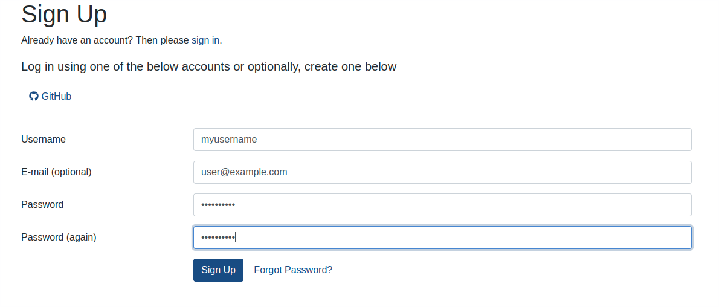Click the large Sign Up heading
Screen dimensions: 719x307
pyautogui.click(x=64, y=14)
